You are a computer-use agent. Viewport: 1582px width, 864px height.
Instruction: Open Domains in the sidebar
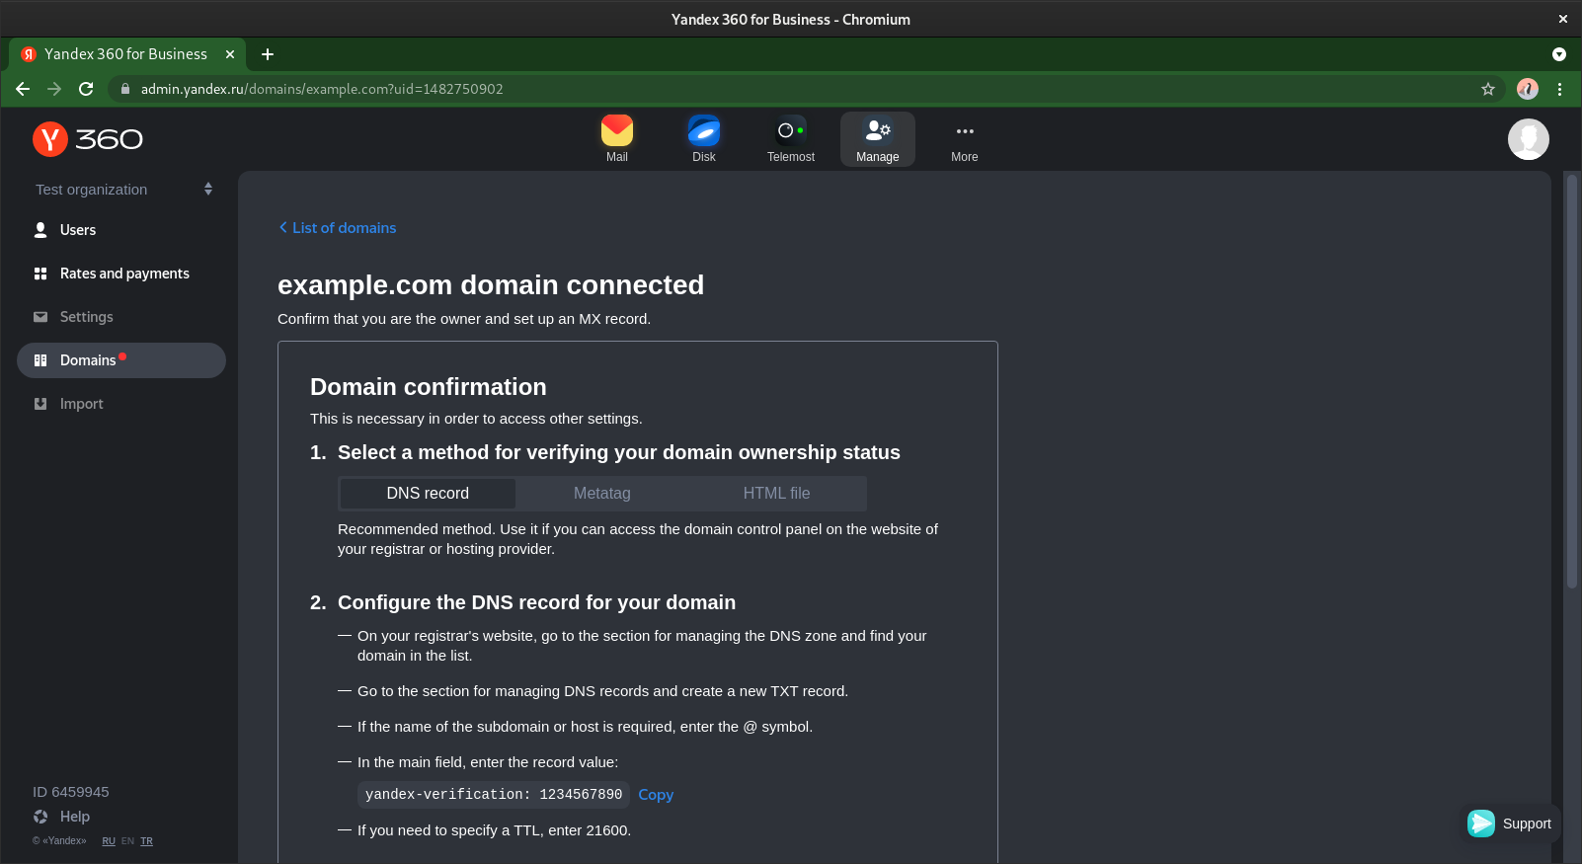click(x=121, y=360)
